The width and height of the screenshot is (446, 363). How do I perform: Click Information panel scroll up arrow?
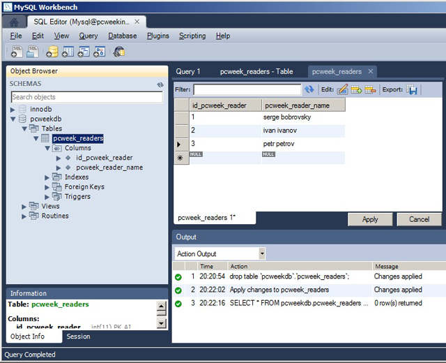(161, 306)
